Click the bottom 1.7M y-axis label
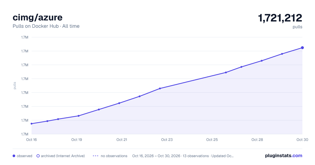The width and height of the screenshot is (315, 165). pyautogui.click(x=25, y=134)
